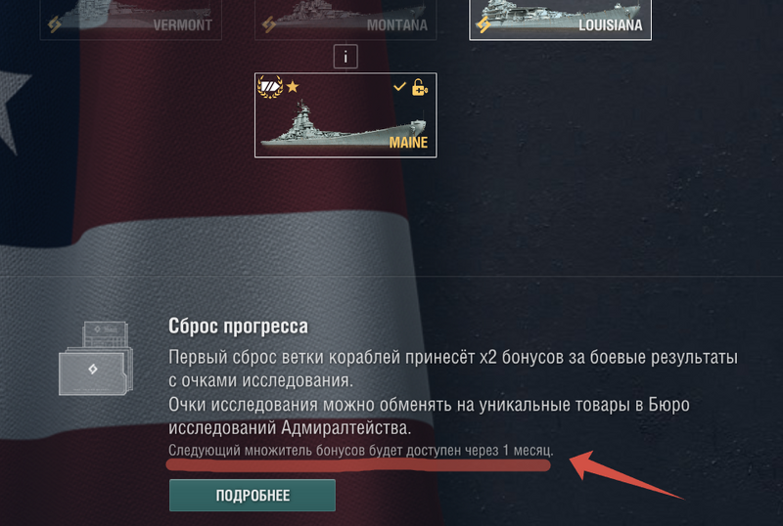Click the laurel wreath badge on Maine card
Viewport: 783px width, 526px height.
click(x=270, y=86)
